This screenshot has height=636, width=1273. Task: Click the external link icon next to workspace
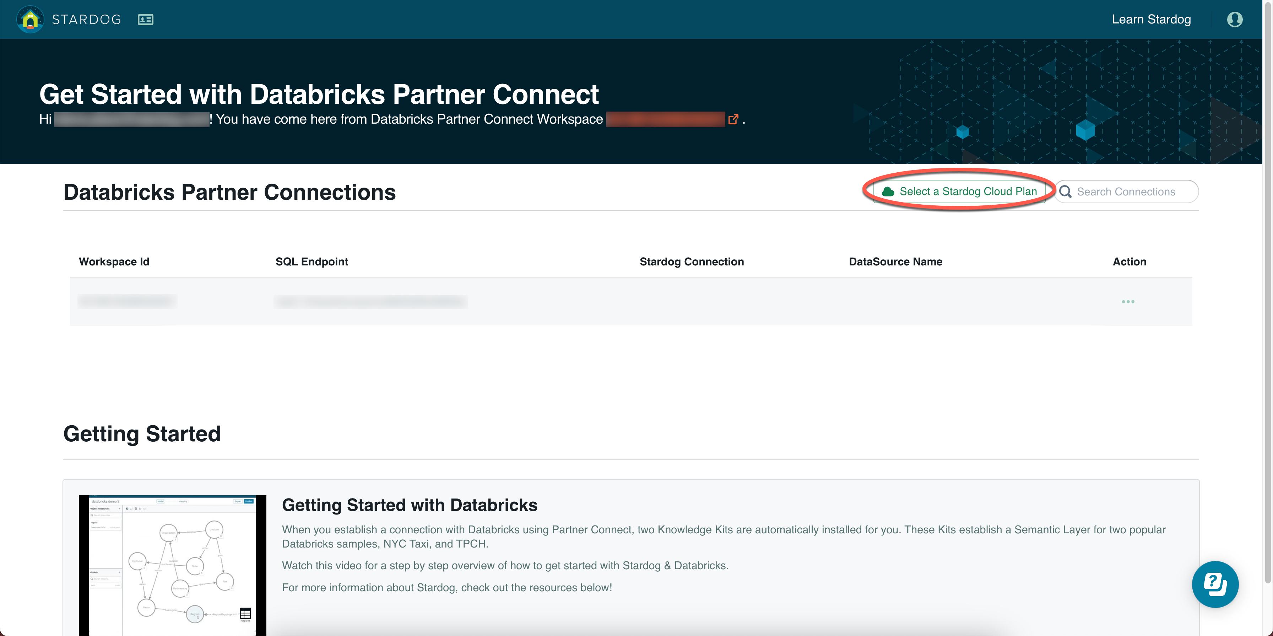(733, 119)
